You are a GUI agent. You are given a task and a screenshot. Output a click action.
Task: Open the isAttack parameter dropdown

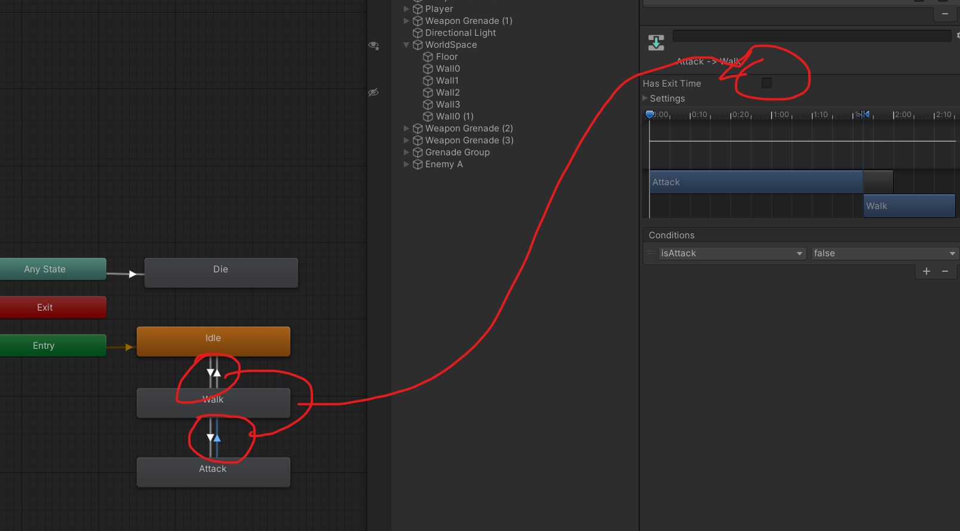click(732, 253)
